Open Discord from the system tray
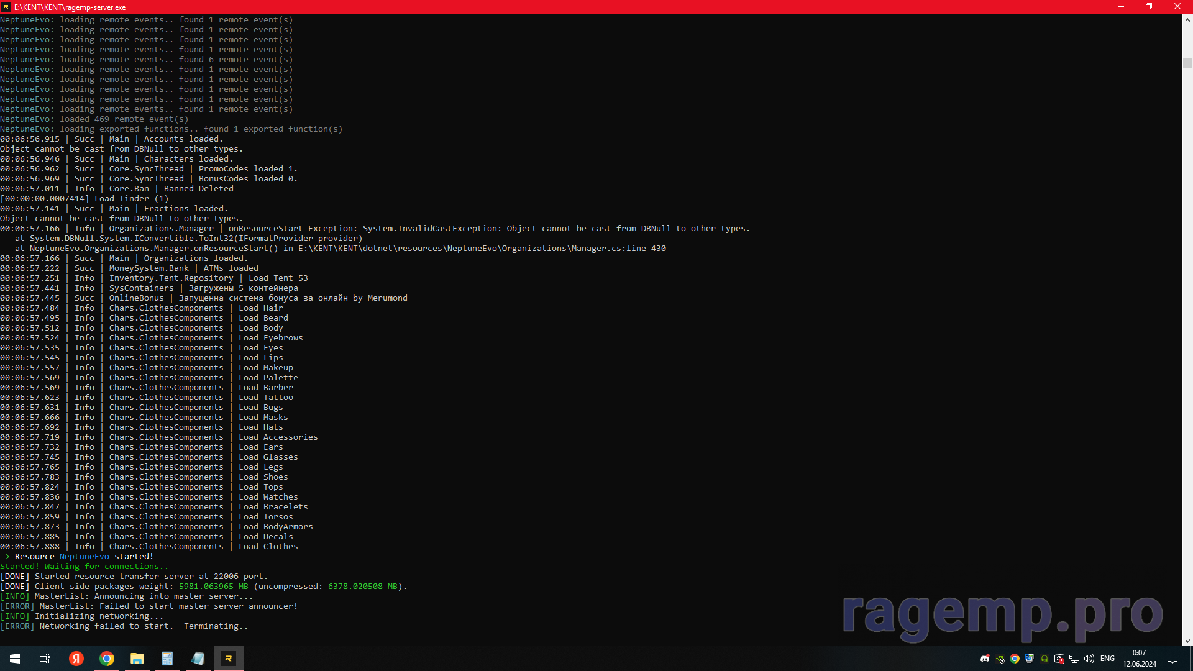The image size is (1193, 671). [x=985, y=659]
